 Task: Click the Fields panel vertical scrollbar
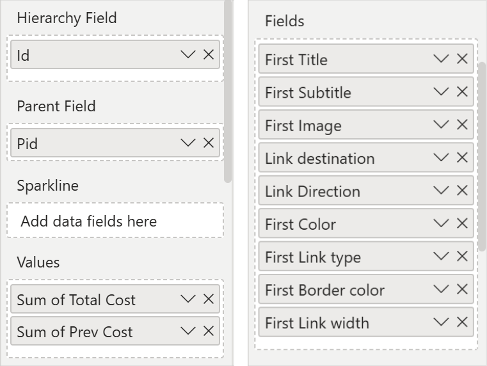483,154
